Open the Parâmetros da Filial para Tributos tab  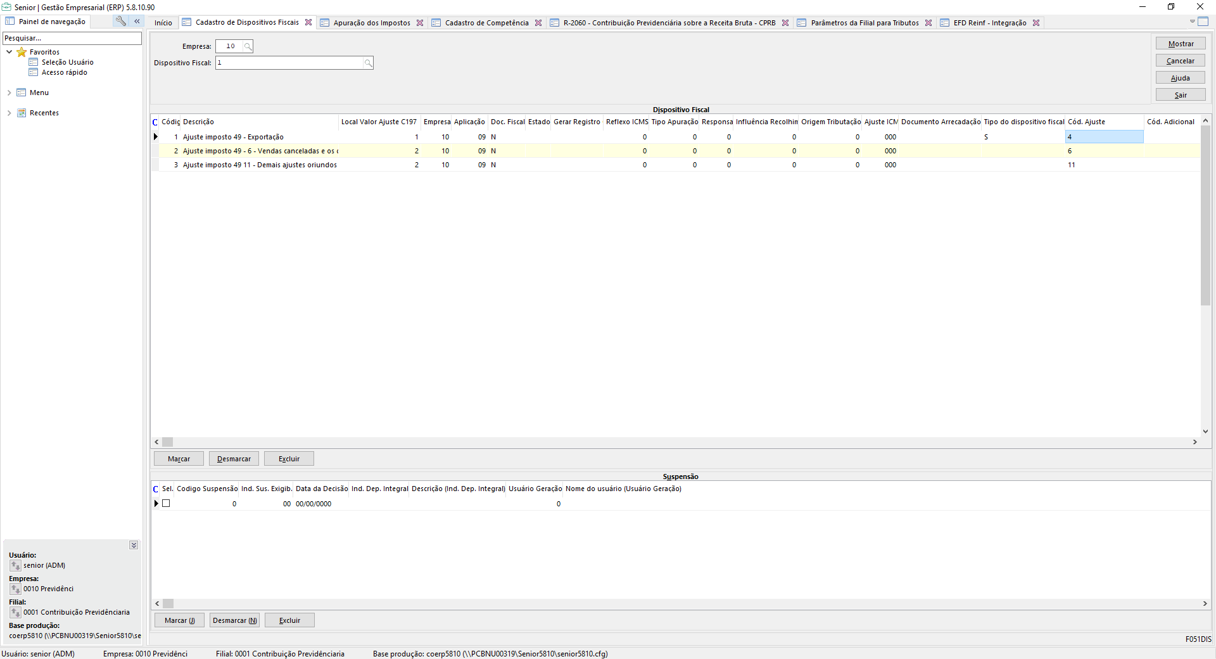(864, 23)
